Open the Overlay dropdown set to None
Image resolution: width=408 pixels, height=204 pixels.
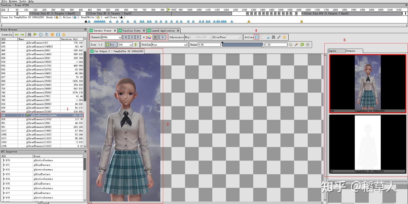coord(169,45)
